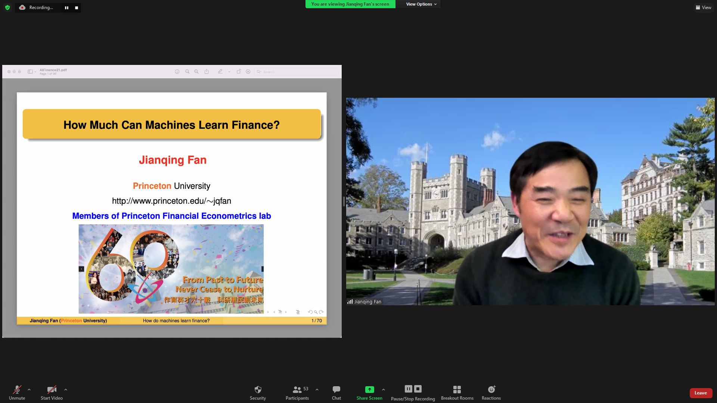Click the participant count 53
This screenshot has height=403, width=717.
306,389
